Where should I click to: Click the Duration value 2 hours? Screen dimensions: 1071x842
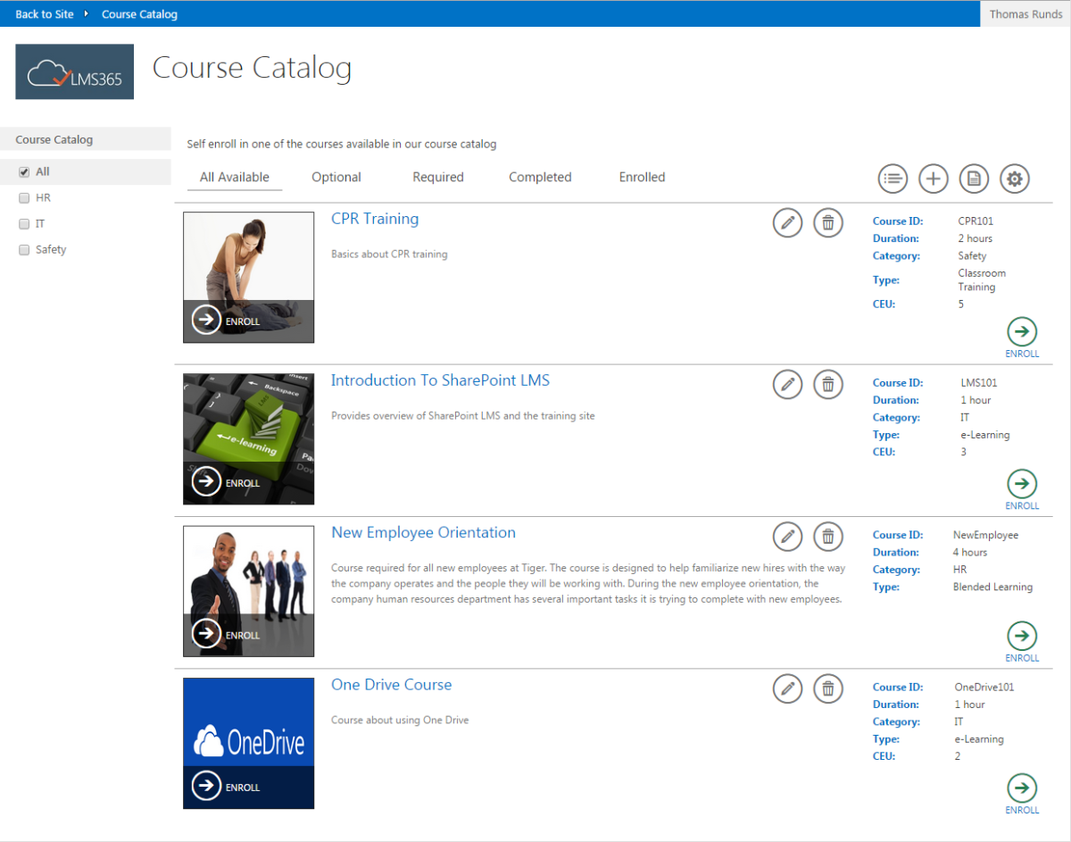pos(976,238)
